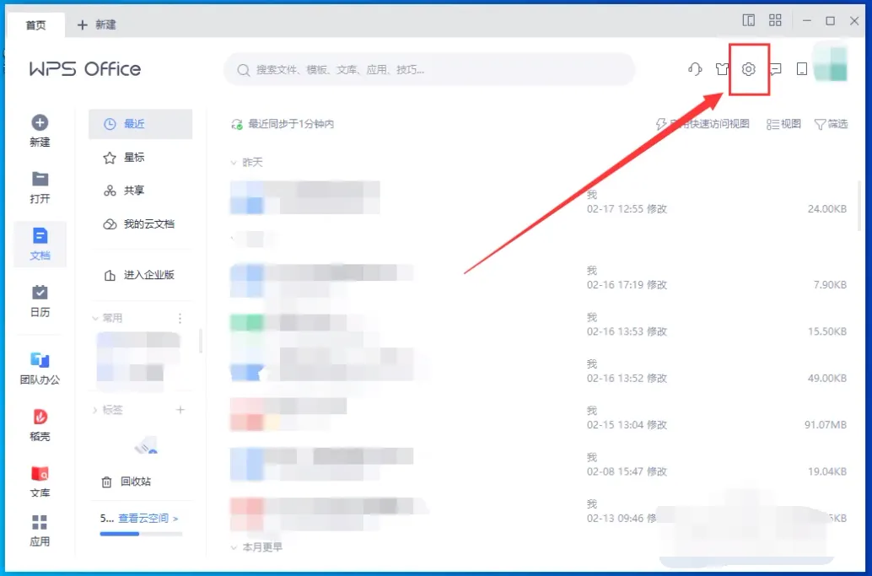Open the 常用 three-dot menu
The height and width of the screenshot is (576, 872).
click(x=180, y=318)
